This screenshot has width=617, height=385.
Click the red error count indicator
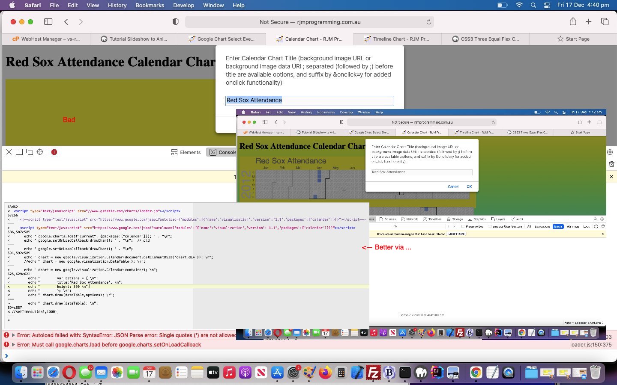tap(54, 152)
